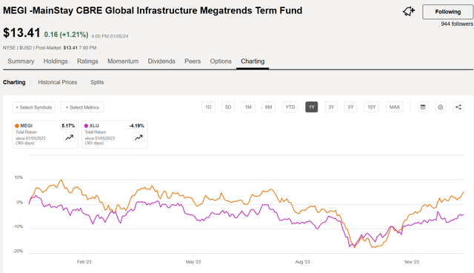Click the share chart icon

point(458,107)
